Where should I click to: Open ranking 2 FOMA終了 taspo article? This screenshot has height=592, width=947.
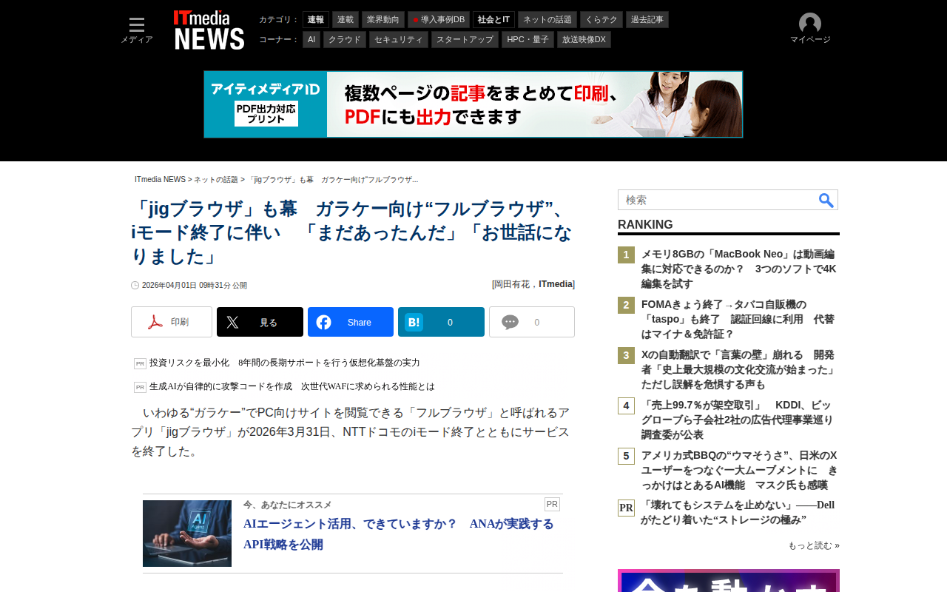click(x=739, y=320)
